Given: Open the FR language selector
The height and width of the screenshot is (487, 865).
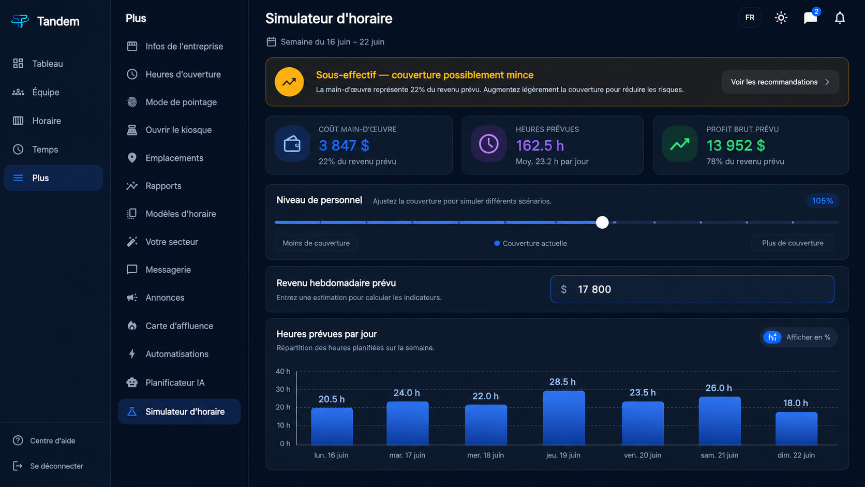Looking at the screenshot, I should (750, 18).
